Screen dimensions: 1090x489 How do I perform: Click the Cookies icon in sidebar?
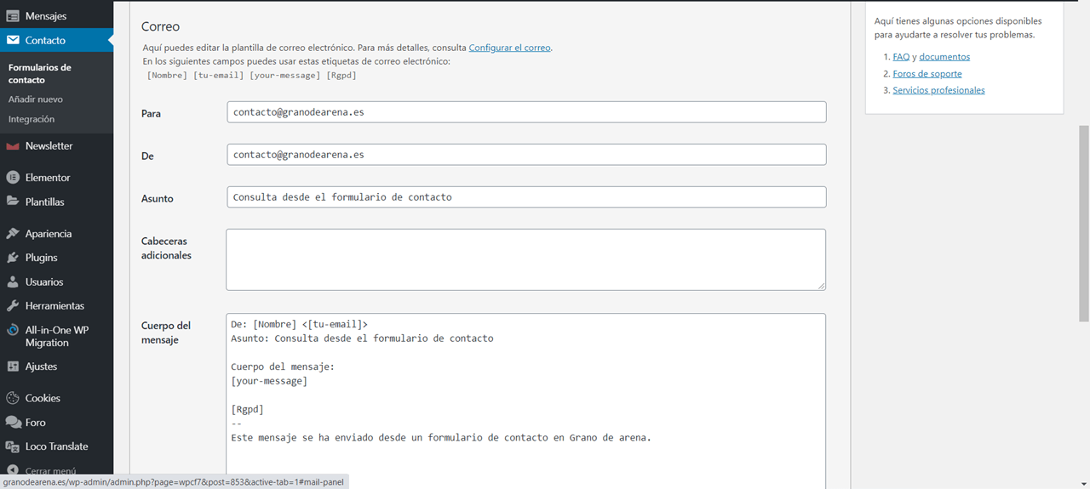tap(13, 398)
